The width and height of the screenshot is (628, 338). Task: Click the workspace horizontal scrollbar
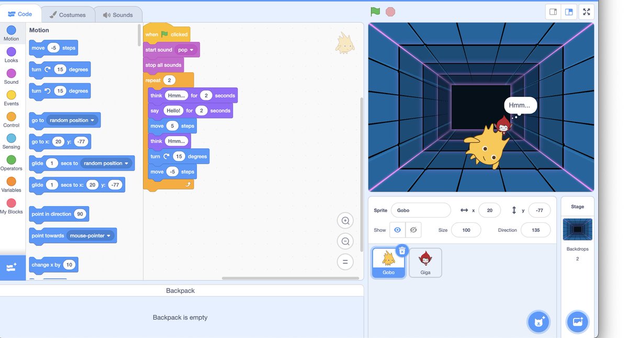[290, 278]
